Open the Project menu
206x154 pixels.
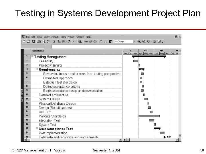(x=71, y=37)
